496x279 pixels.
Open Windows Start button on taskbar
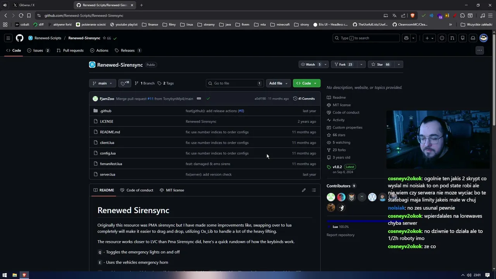pyautogui.click(x=5, y=275)
